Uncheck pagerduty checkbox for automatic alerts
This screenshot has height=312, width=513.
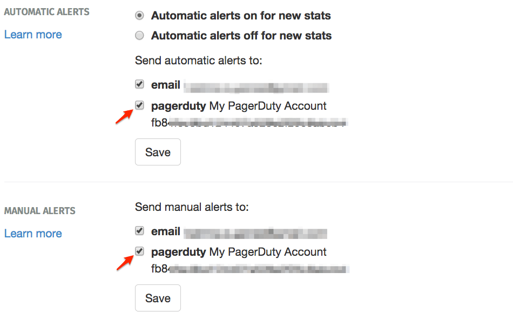click(x=140, y=105)
